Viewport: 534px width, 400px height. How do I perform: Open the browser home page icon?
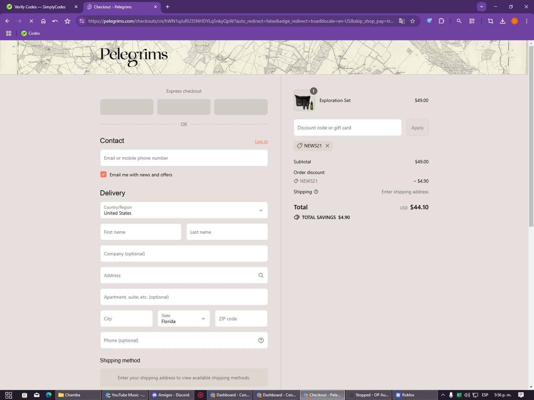pos(43,21)
